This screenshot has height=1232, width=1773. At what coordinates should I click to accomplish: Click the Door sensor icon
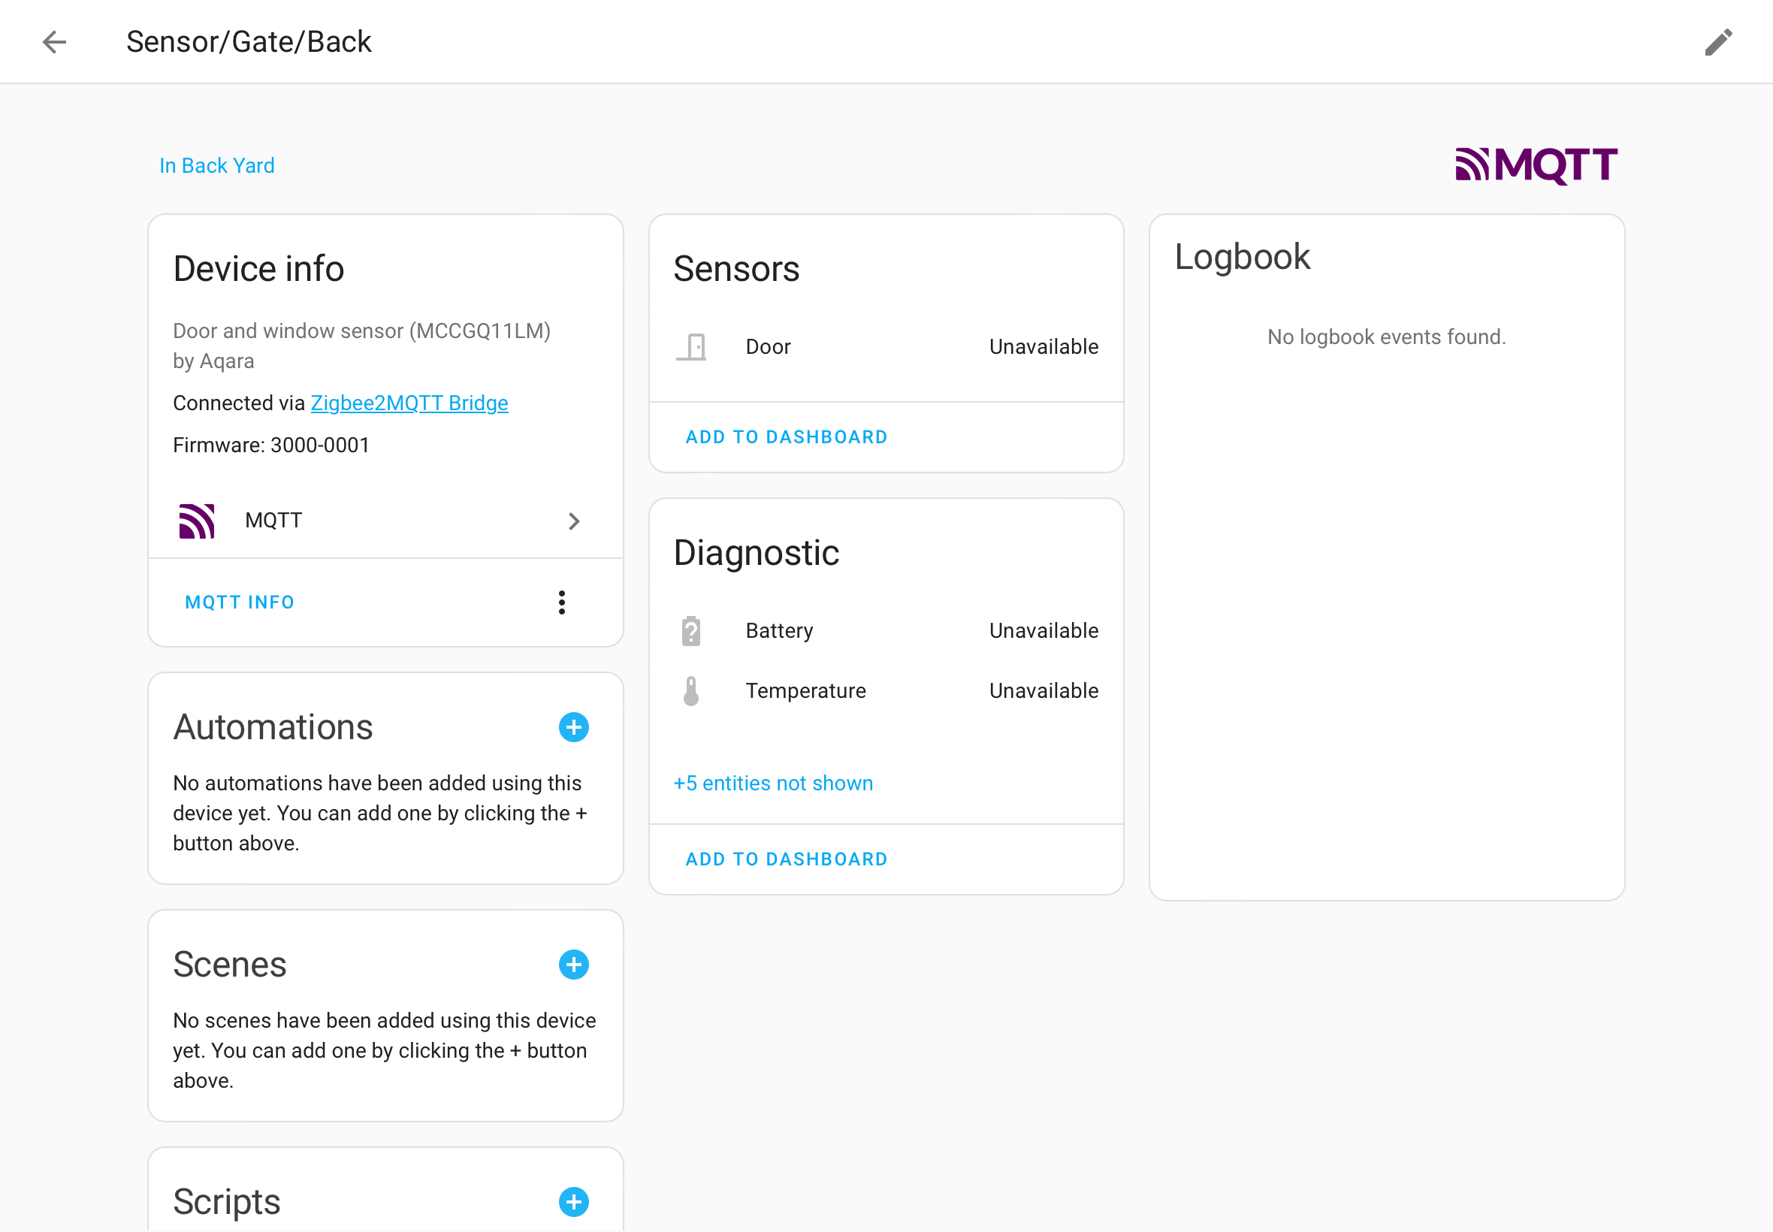[x=691, y=346]
